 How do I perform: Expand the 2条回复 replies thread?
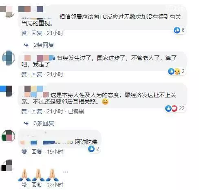[x=44, y=45]
